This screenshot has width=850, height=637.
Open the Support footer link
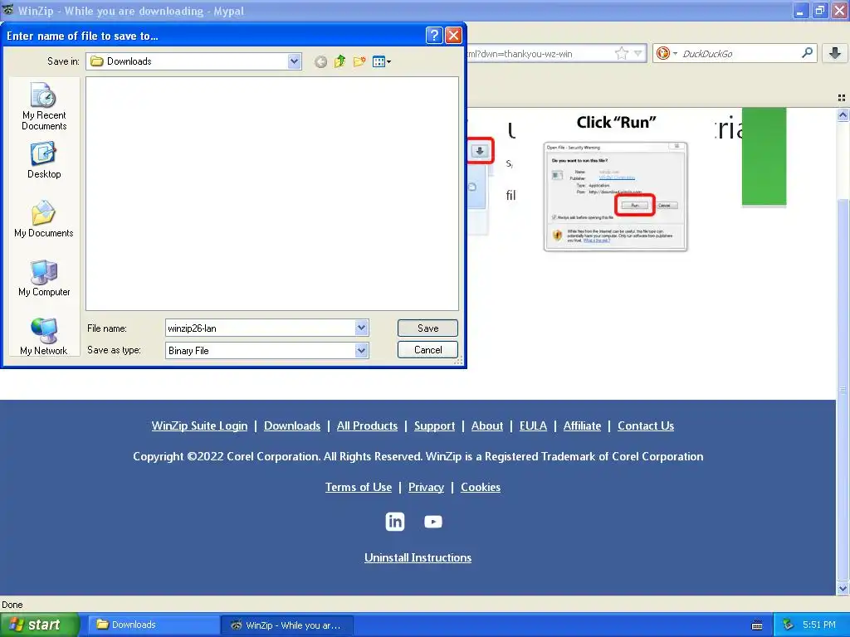click(434, 425)
